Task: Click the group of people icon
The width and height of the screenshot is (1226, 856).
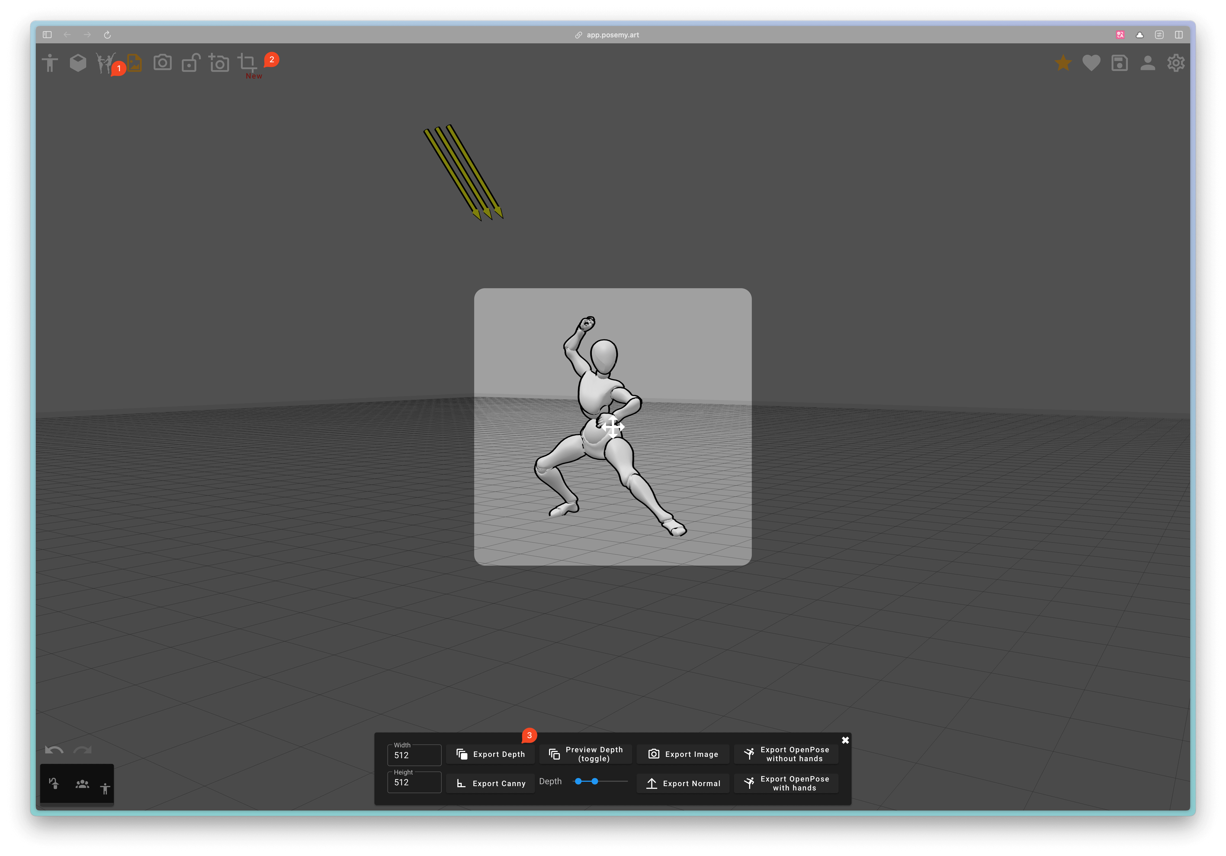Action: click(x=82, y=784)
